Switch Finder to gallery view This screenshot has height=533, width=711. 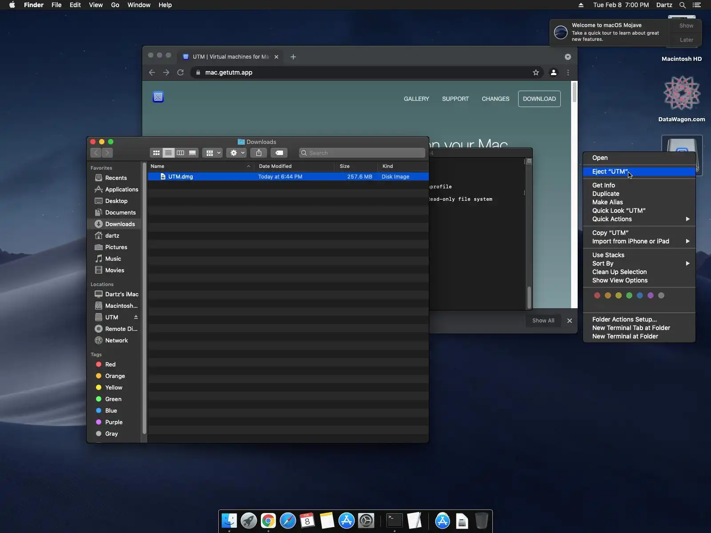192,153
